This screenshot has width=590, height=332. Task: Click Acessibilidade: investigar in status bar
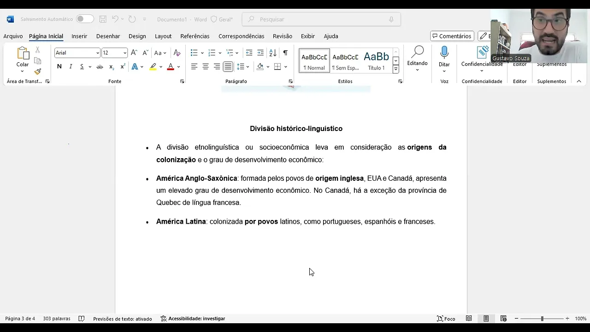coord(193,319)
